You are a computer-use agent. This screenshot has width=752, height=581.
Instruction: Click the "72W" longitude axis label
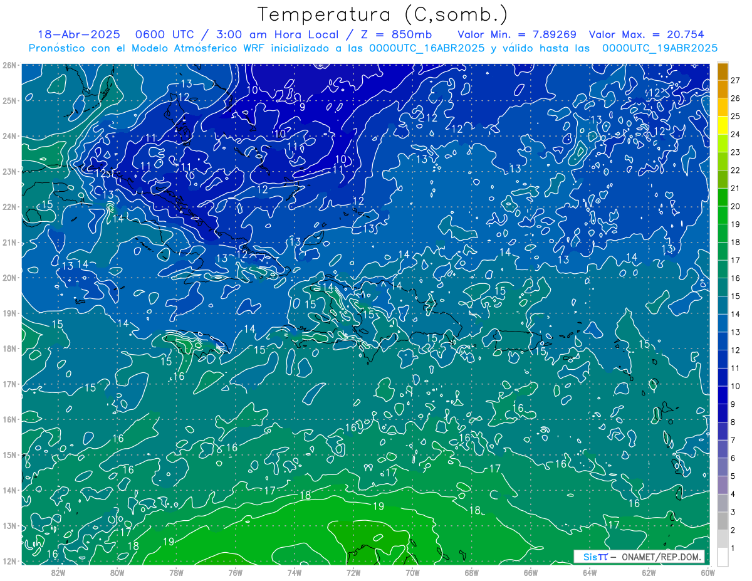(353, 572)
